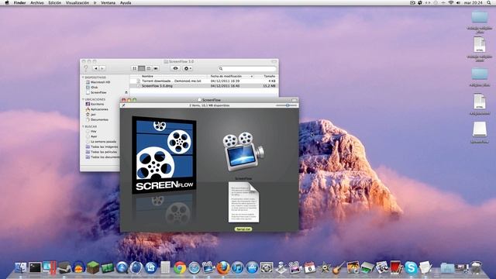Open Spotlight search in the menu bar
This screenshot has width=496, height=279.
tap(489, 2)
